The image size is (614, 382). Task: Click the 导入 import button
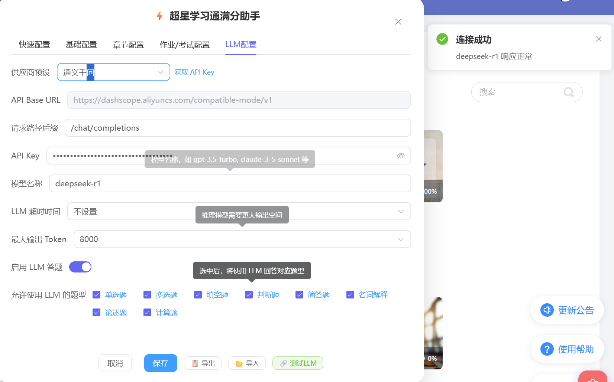[247, 363]
